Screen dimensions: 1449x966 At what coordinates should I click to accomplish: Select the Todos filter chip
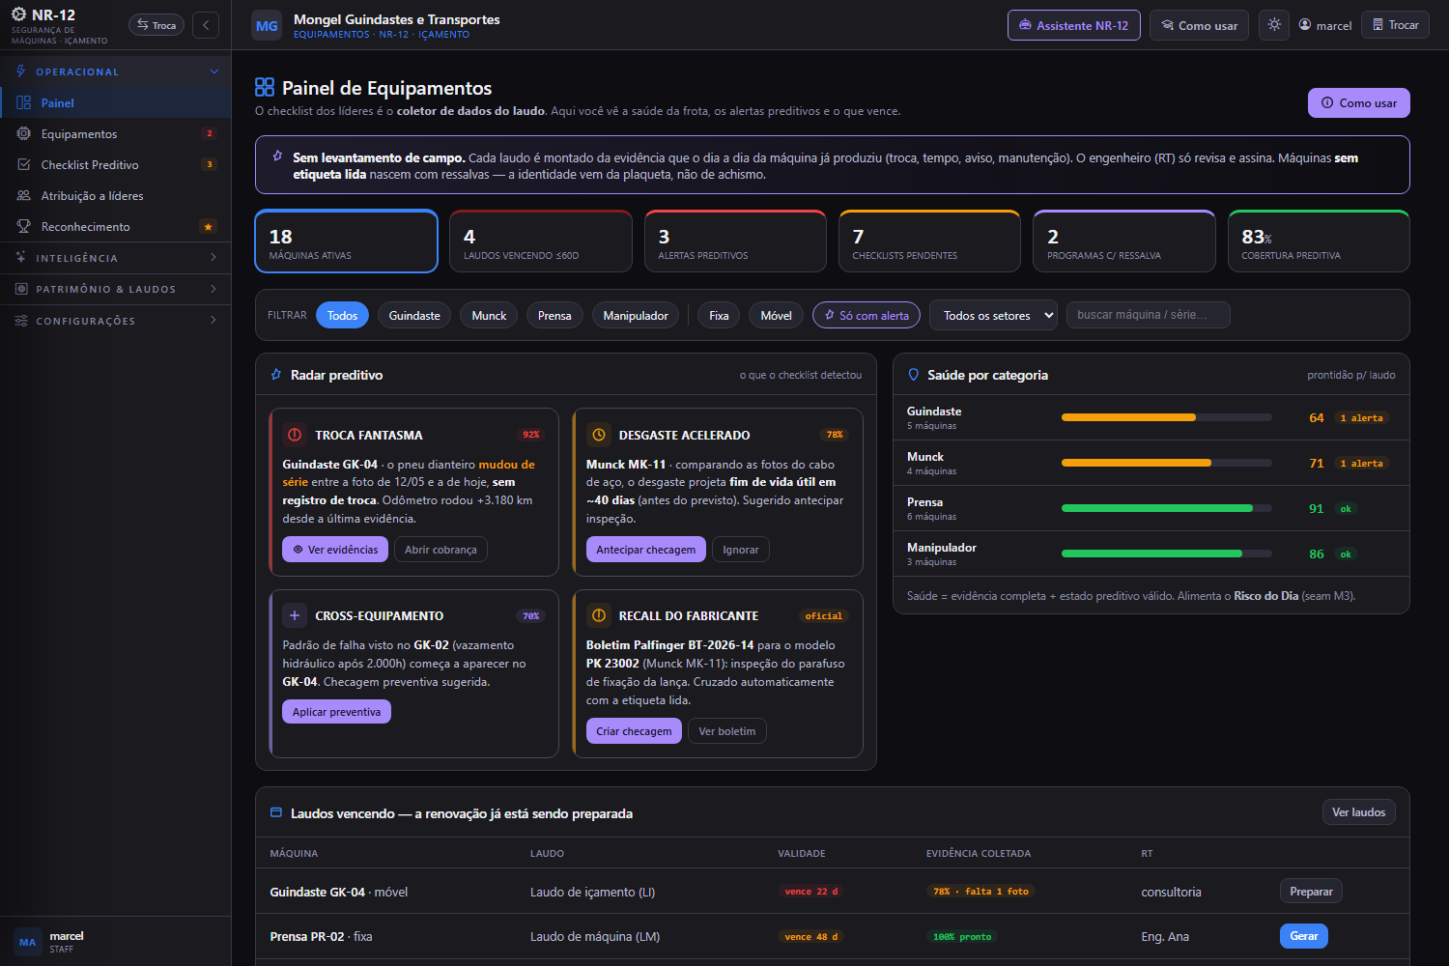pyautogui.click(x=342, y=315)
